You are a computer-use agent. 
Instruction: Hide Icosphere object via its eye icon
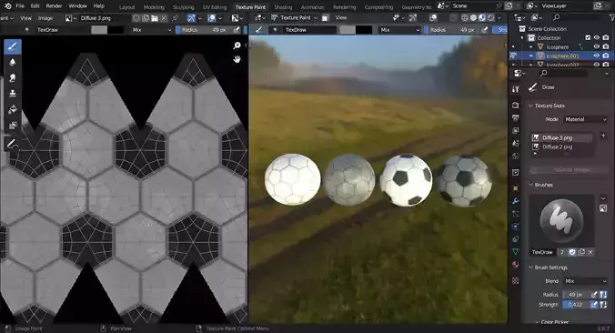pyautogui.click(x=597, y=46)
